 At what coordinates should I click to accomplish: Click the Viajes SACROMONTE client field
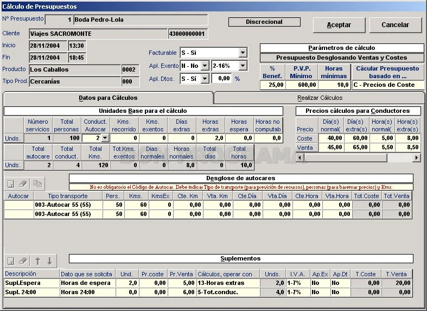(x=98, y=34)
